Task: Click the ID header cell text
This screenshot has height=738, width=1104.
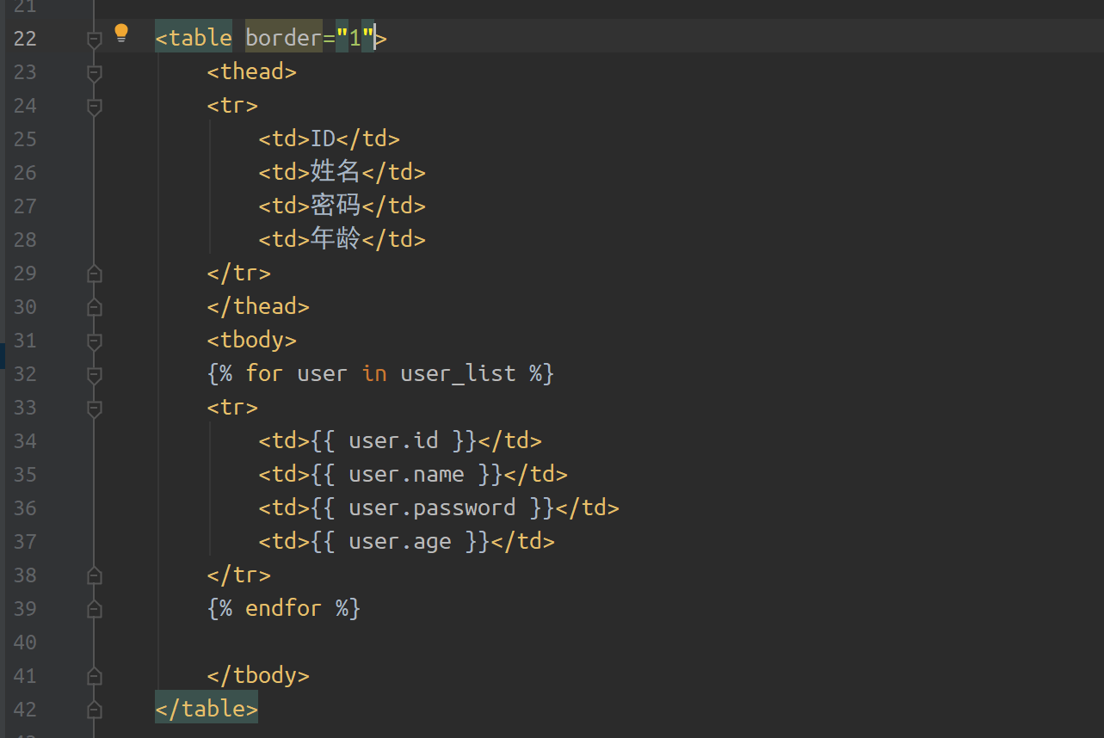Action: (x=323, y=139)
